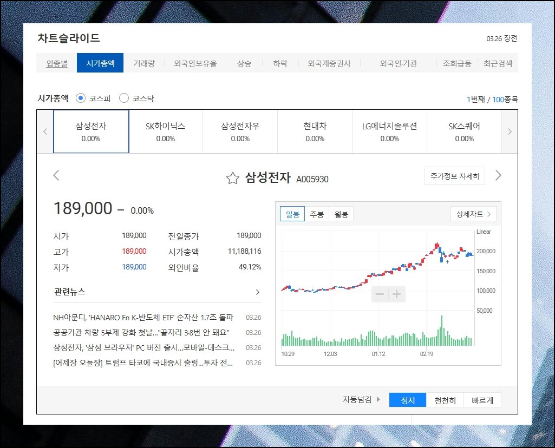555x448 pixels.
Task: Add 삼성전자 to favorites with the star
Action: pos(232,178)
